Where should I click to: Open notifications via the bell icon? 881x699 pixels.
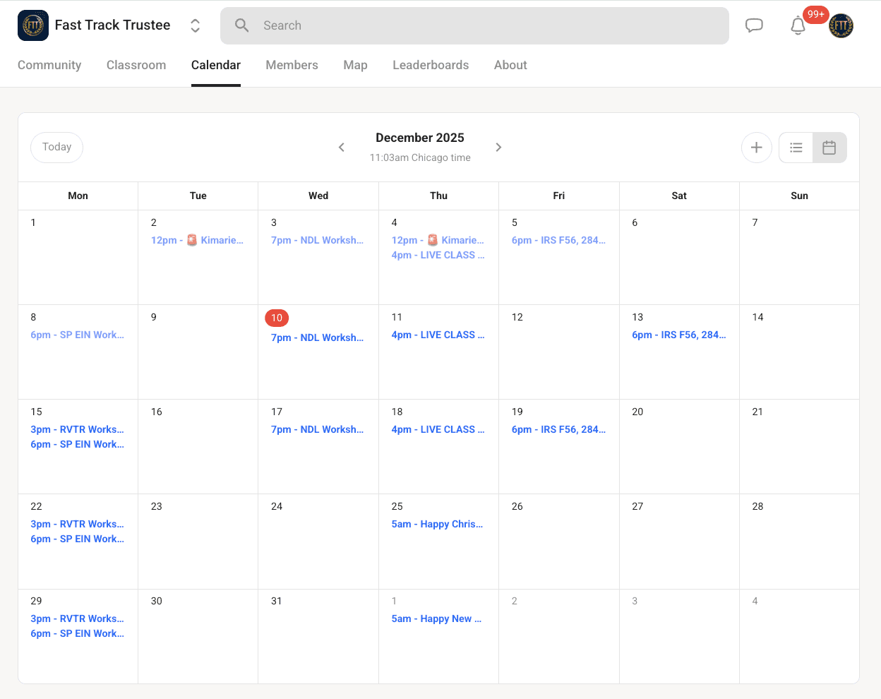point(798,25)
